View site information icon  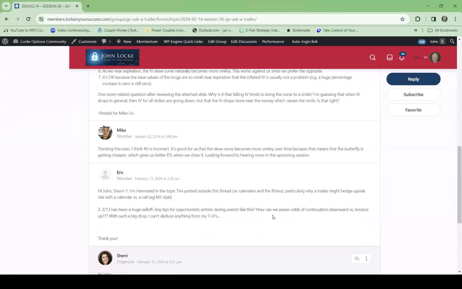point(41,19)
